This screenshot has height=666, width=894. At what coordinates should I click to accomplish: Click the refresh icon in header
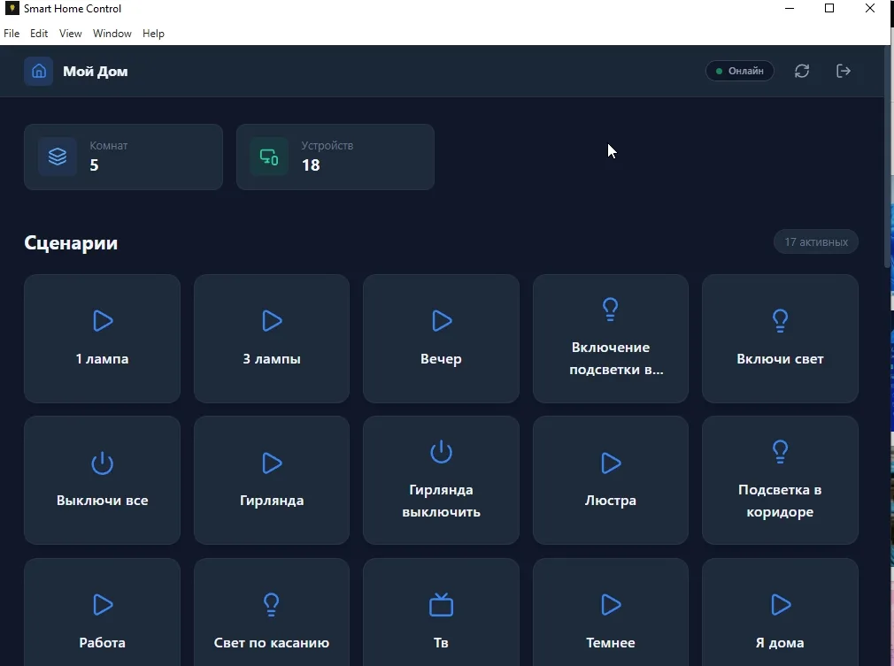[802, 71]
